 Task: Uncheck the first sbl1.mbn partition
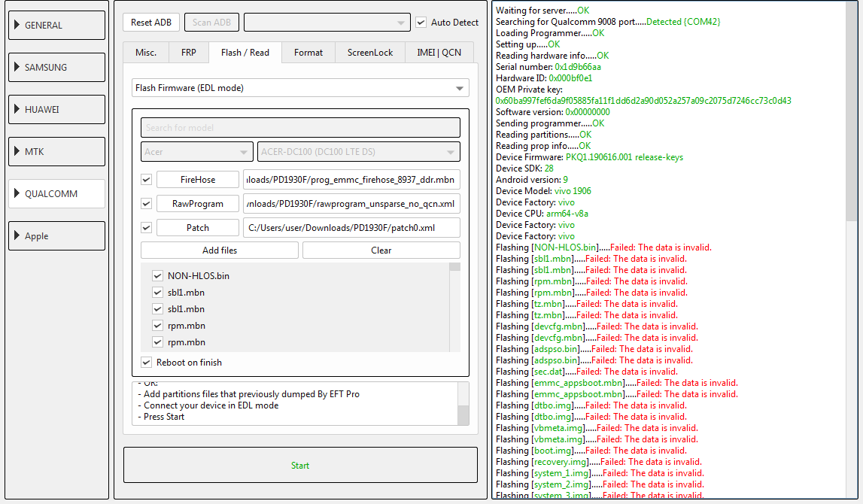pyautogui.click(x=157, y=292)
